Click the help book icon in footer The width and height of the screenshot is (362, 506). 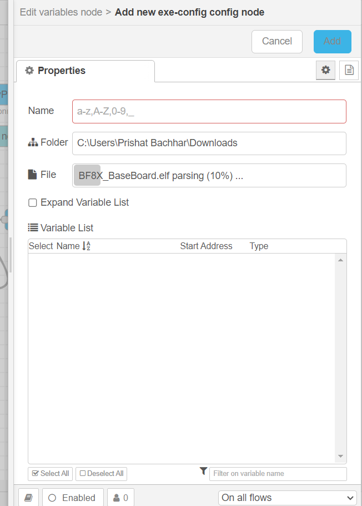(29, 497)
